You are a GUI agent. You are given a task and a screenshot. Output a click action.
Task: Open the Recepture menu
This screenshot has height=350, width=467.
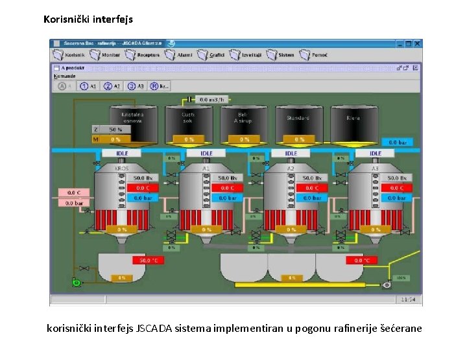coord(142,55)
